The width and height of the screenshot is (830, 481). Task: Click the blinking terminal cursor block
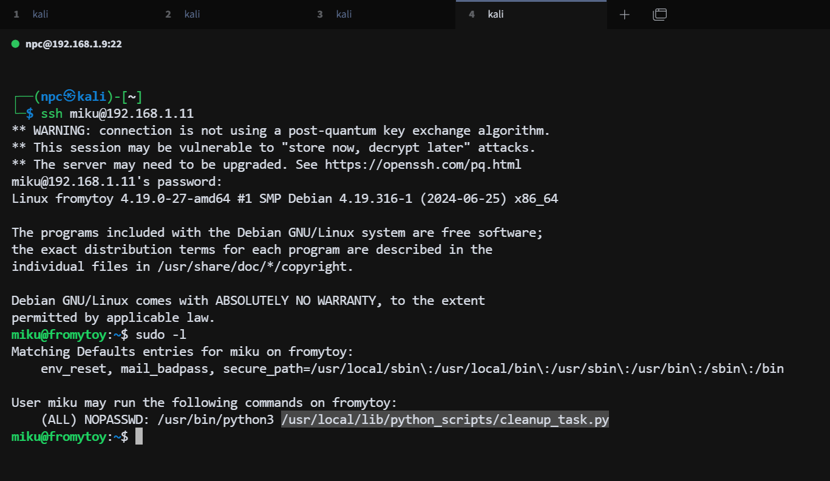coord(139,437)
